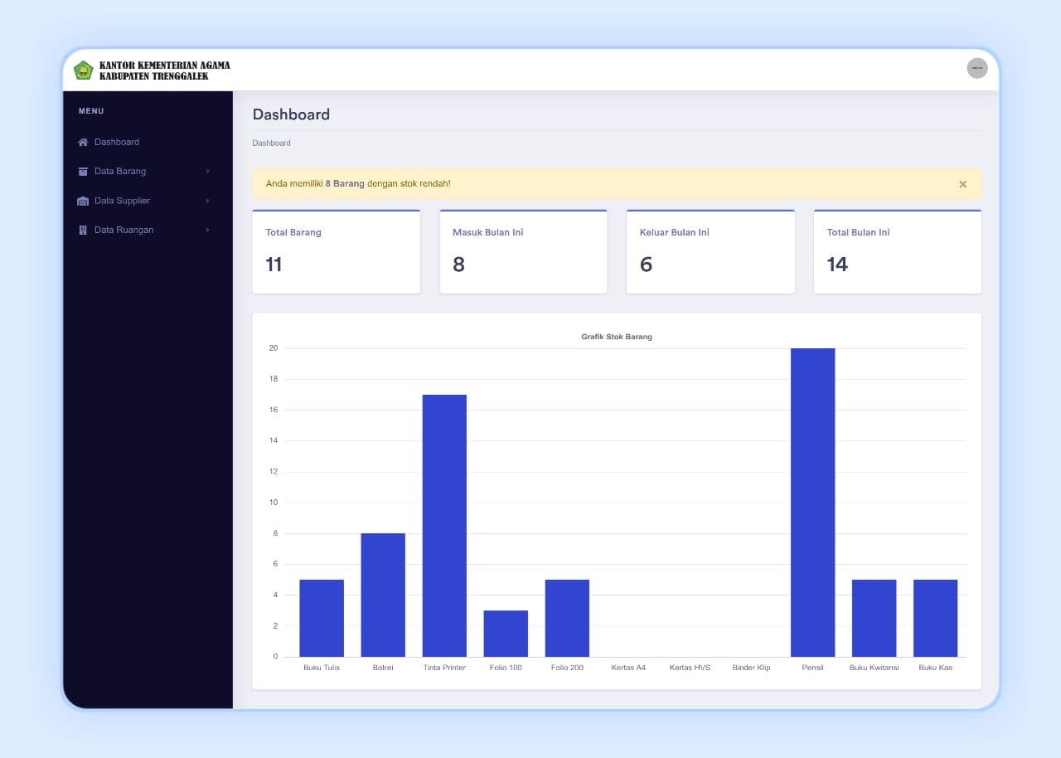This screenshot has height=758, width=1061.
Task: Expand the Data Supplier submenu arrow
Action: 208,201
